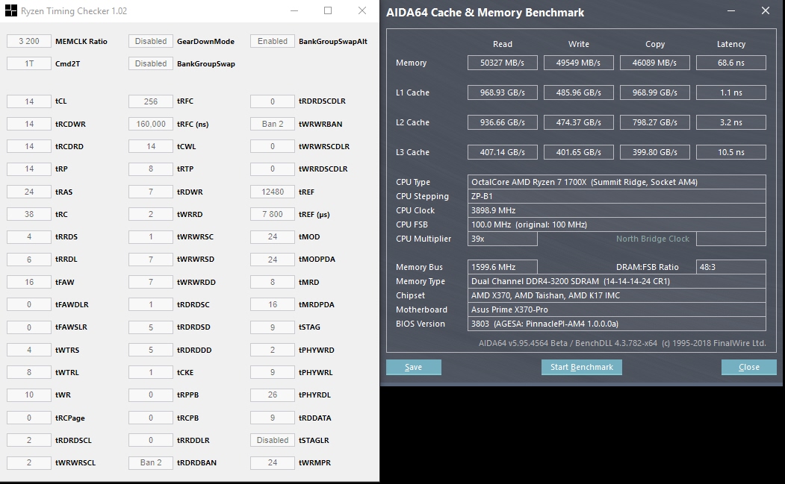This screenshot has height=484, width=785.
Task: Click Save in AIDA64 benchmark window
Action: point(414,367)
